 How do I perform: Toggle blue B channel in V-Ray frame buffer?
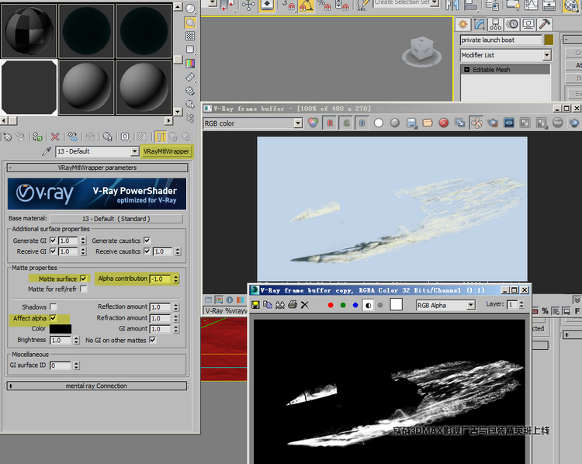click(x=362, y=123)
